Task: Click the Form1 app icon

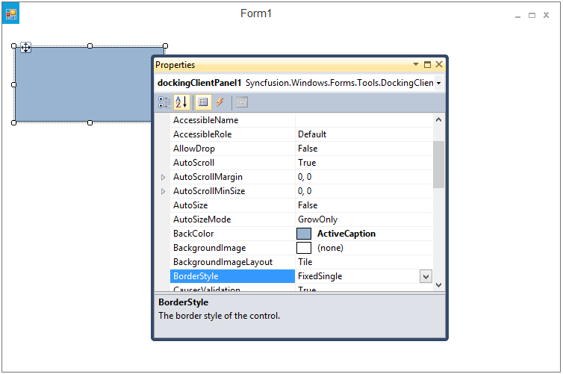Action: tap(11, 13)
